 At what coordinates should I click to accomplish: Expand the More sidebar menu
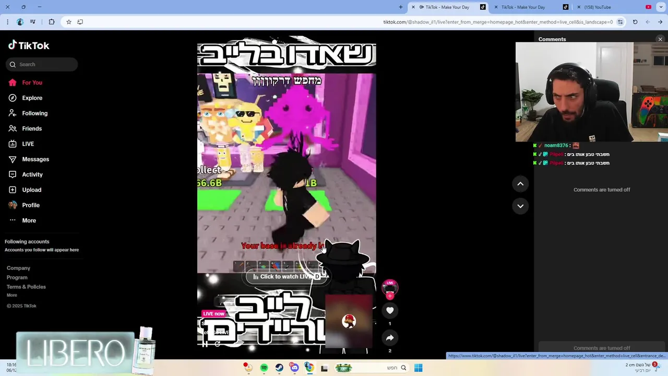(22, 220)
